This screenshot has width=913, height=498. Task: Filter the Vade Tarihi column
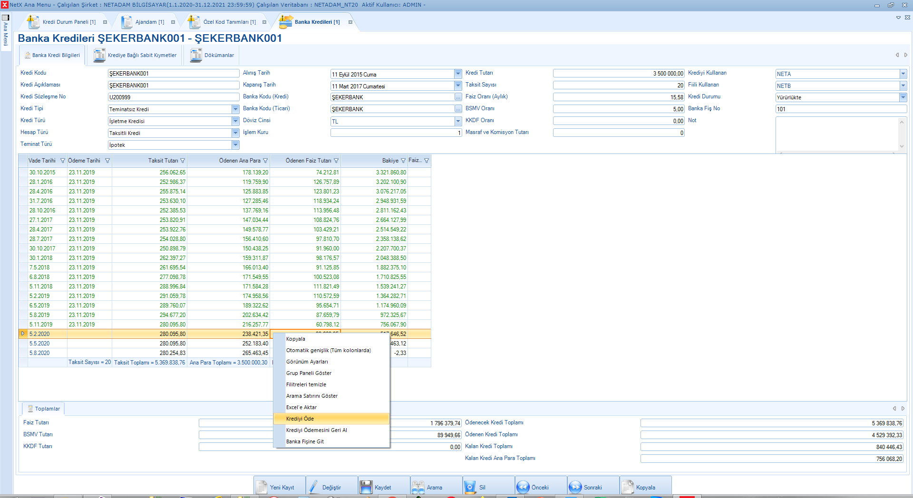[x=63, y=161]
